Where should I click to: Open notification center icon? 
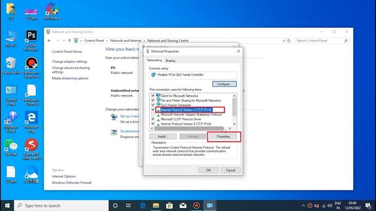(x=368, y=206)
